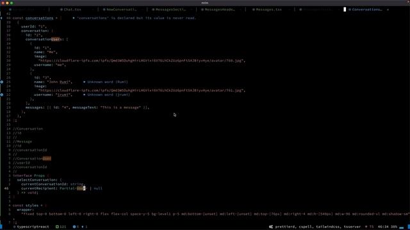This screenshot has height=230, width=410.
Task: Click the filetype icon before typescriptreact
Action: click(15, 227)
